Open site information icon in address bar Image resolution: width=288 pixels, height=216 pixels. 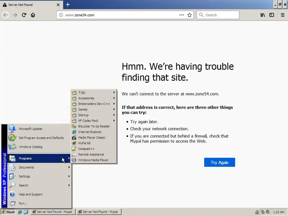(x=61, y=15)
